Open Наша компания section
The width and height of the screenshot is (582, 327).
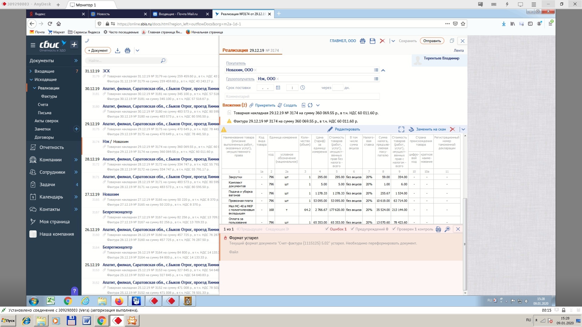click(x=56, y=234)
